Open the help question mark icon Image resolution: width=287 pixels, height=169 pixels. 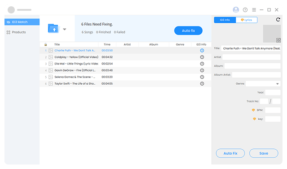click(245, 10)
